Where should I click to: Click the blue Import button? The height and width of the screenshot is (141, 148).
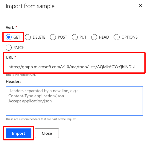[x=19, y=133]
